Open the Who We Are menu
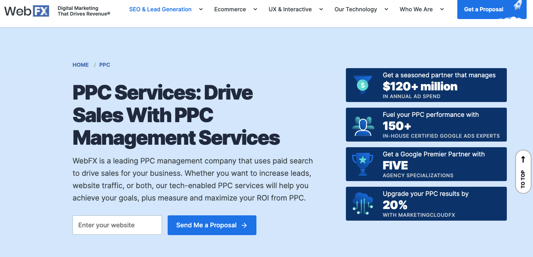 (416, 9)
